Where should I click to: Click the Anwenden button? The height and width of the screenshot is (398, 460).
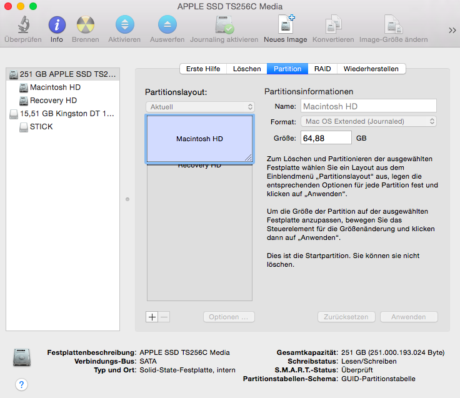point(409,317)
